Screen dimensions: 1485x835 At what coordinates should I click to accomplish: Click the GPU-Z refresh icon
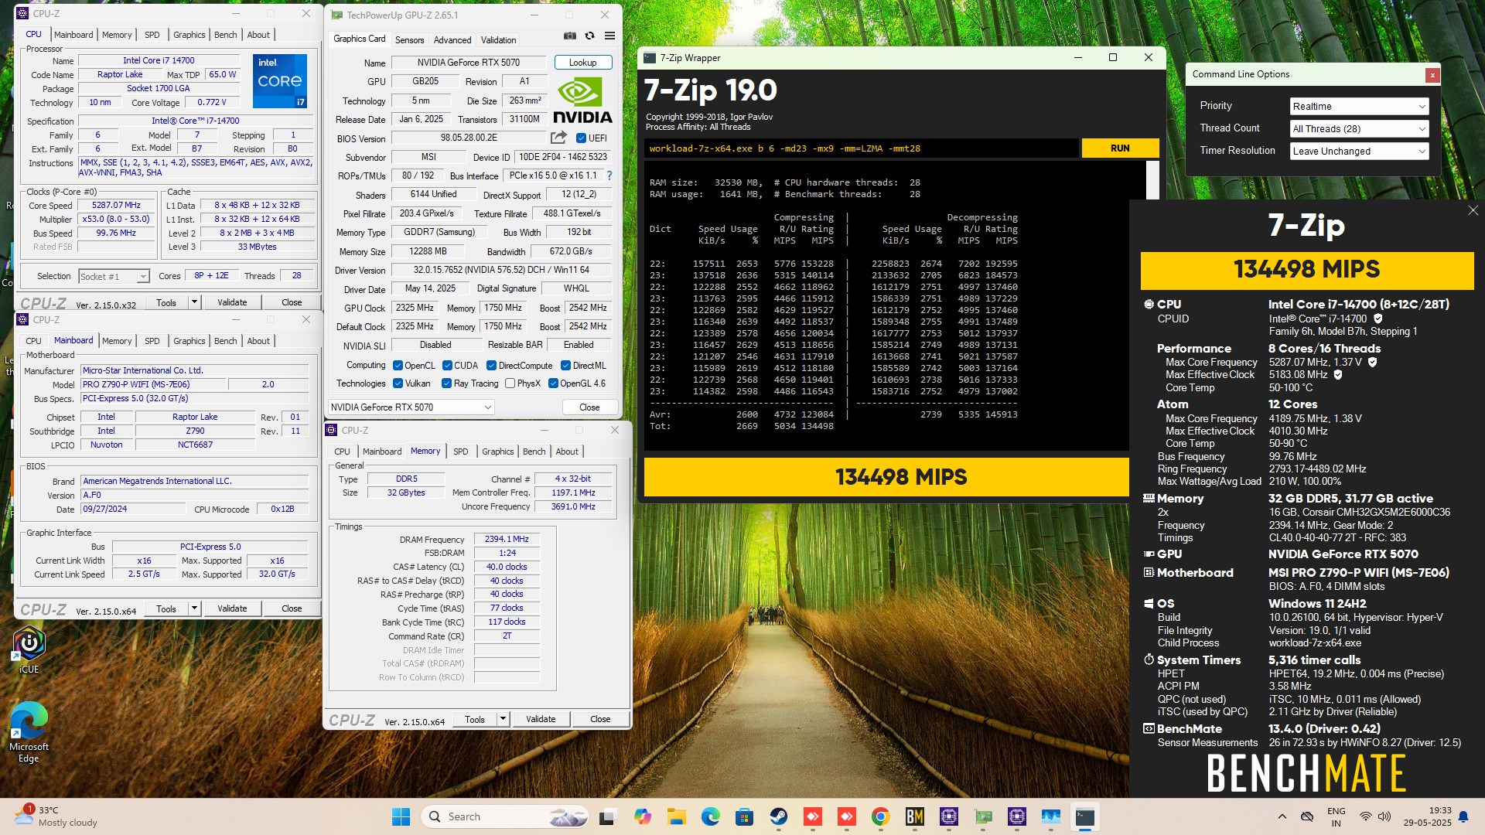[x=590, y=36]
